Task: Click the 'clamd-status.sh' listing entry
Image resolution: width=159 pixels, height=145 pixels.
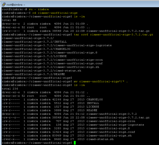Action: [100, 139]
